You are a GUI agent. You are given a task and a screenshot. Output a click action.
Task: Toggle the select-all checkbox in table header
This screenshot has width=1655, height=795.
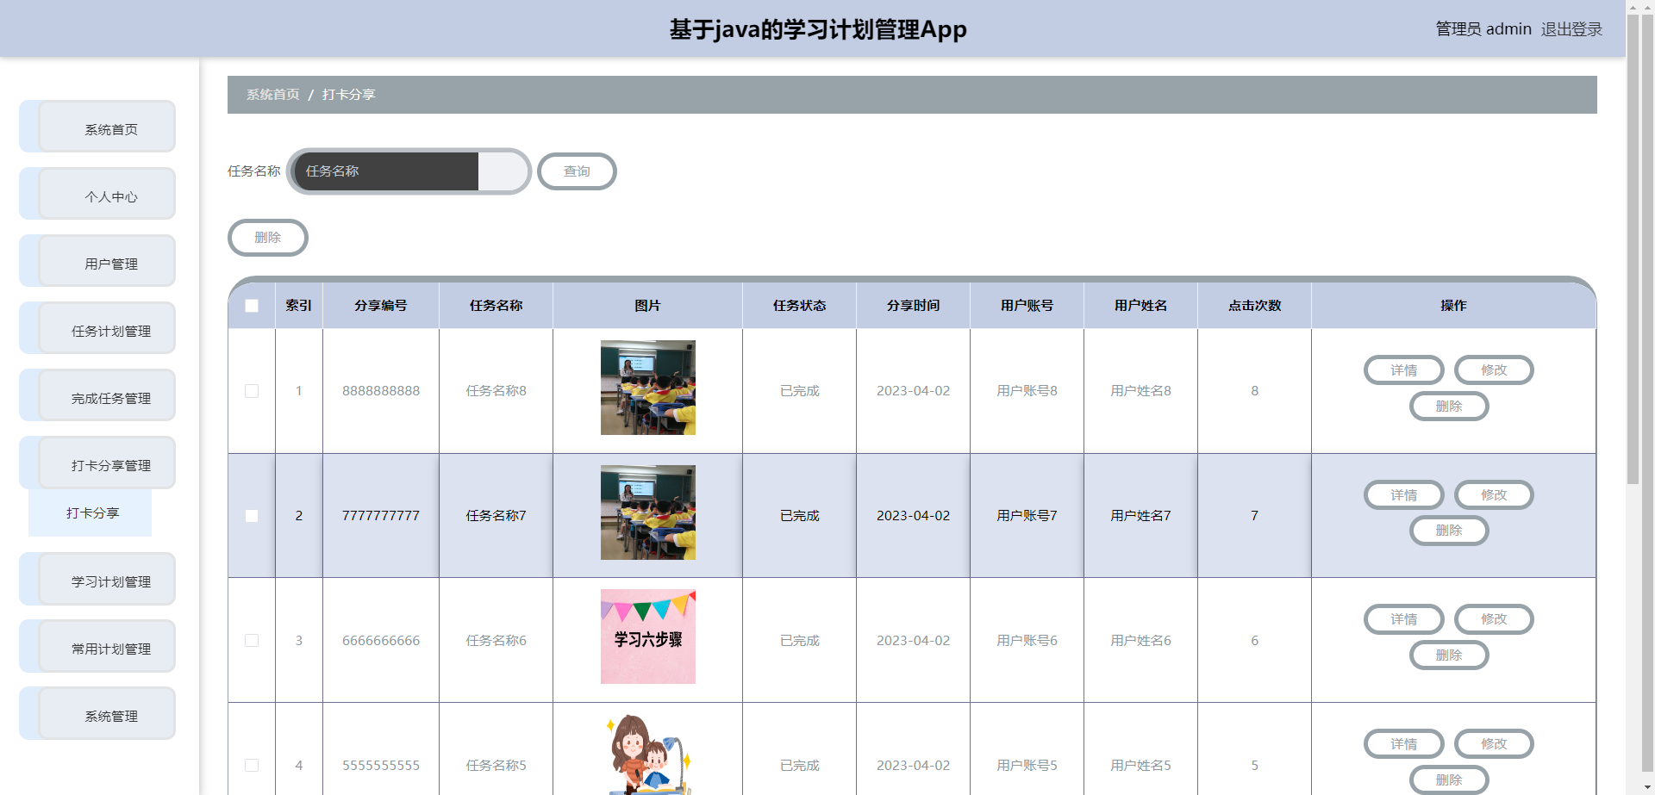251,305
